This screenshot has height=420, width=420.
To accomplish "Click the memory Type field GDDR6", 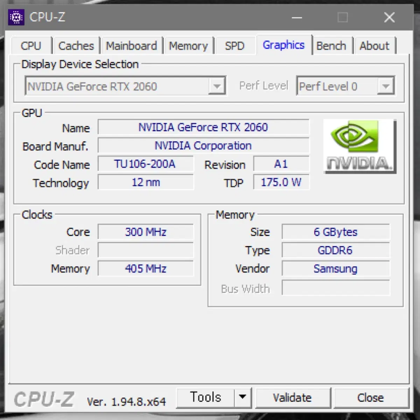I will [x=336, y=250].
